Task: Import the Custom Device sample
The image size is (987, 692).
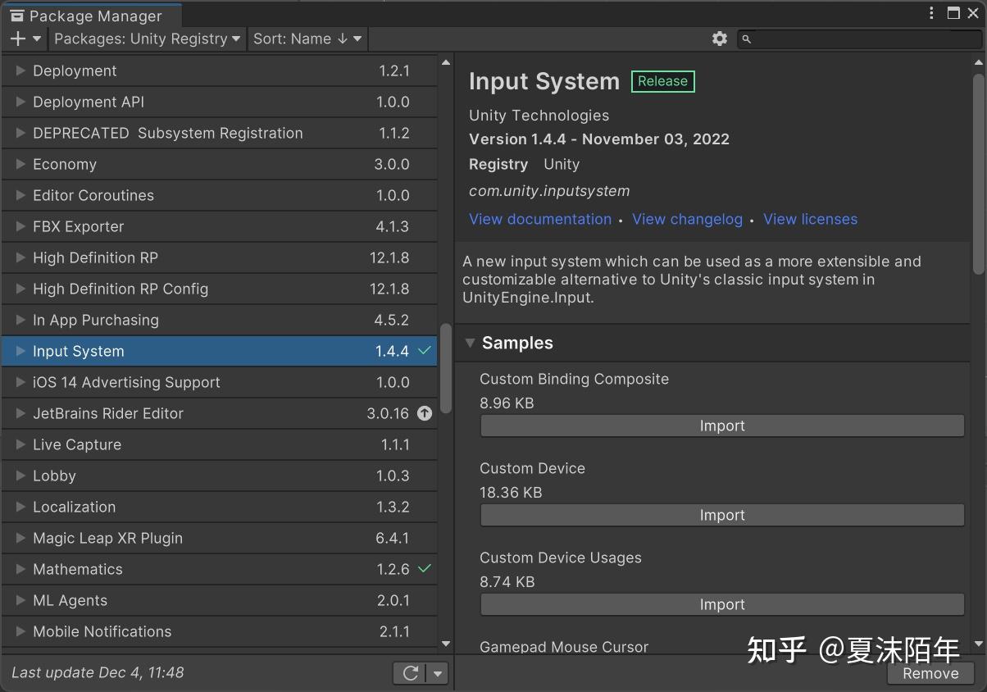Action: click(x=721, y=515)
